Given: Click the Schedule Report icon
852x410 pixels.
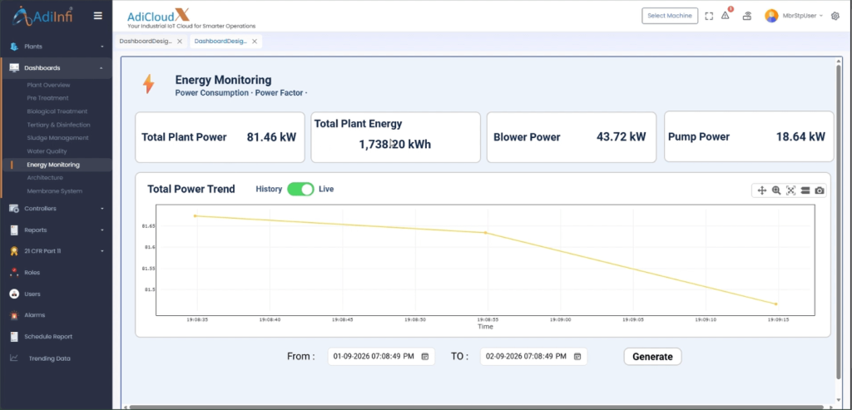Looking at the screenshot, I should tap(14, 337).
